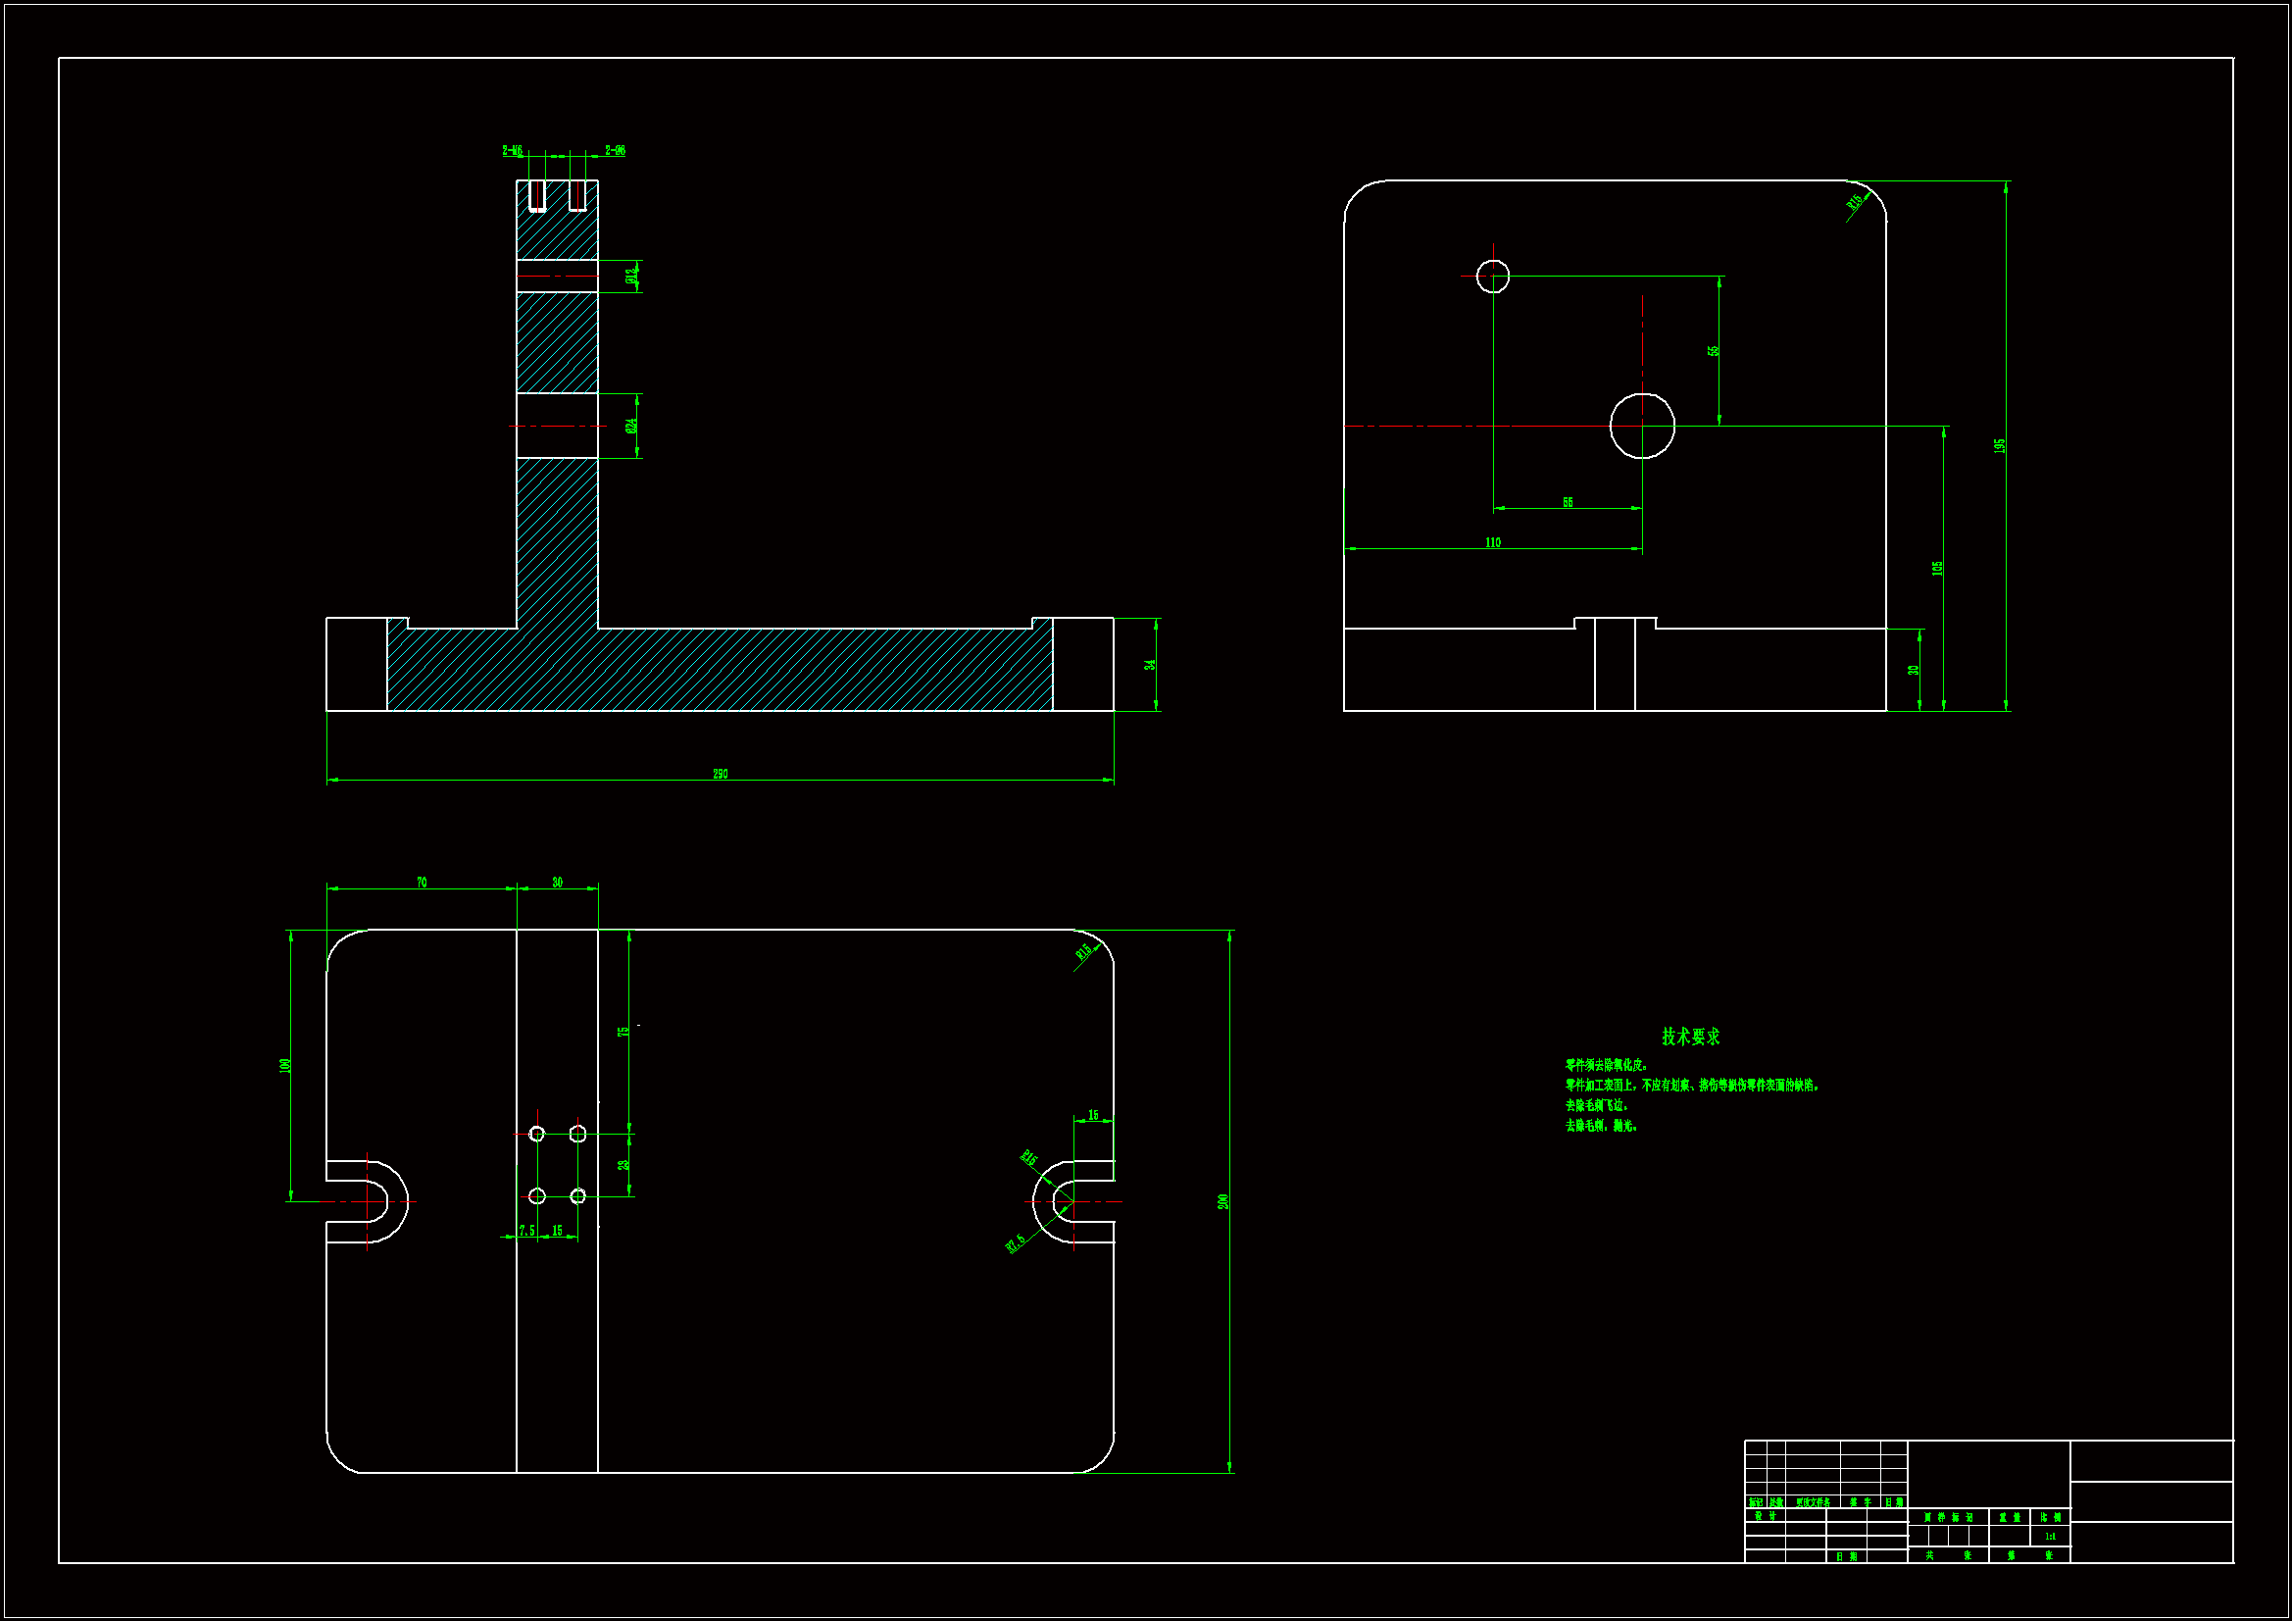Image resolution: width=2292 pixels, height=1621 pixels.
Task: Click the 1:1 scale cell in title block
Action: [2051, 1536]
